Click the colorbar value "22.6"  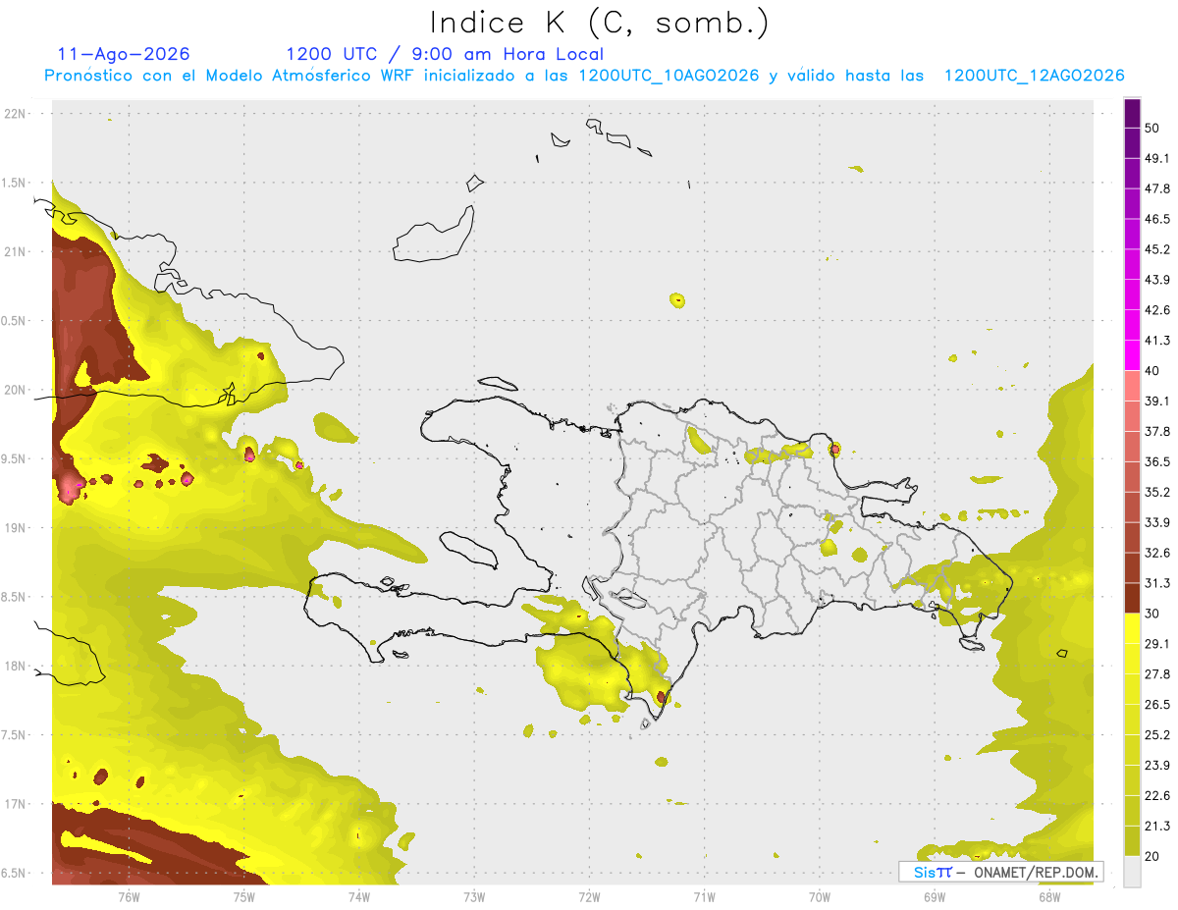pyautogui.click(x=1157, y=796)
